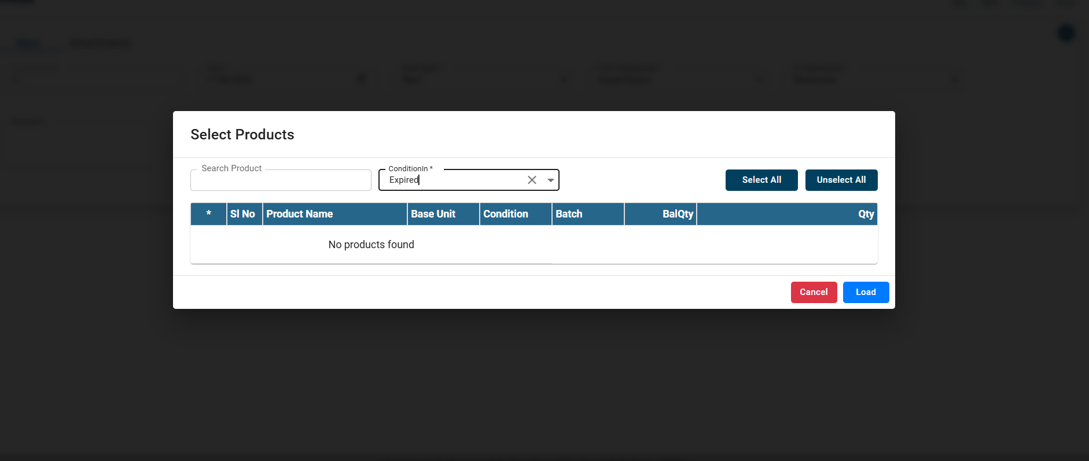Click the dimmed user avatar in top-right corner
This screenshot has width=1089, height=461.
[x=1066, y=33]
